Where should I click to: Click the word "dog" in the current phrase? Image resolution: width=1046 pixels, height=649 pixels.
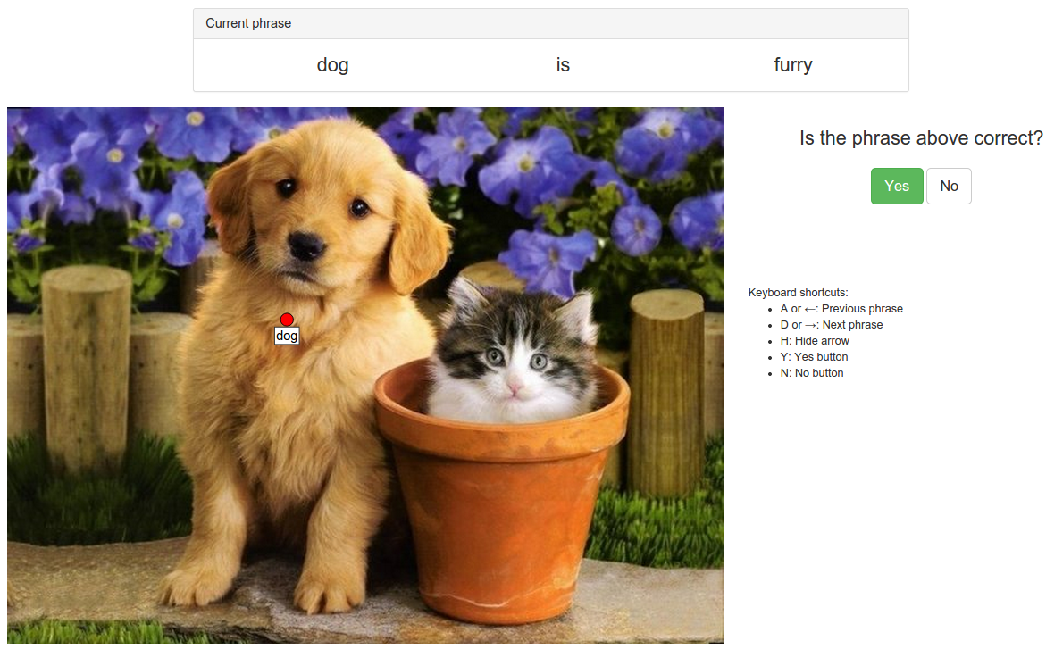332,65
